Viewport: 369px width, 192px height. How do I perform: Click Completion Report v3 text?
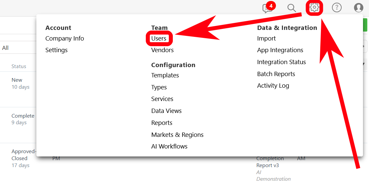(270, 162)
